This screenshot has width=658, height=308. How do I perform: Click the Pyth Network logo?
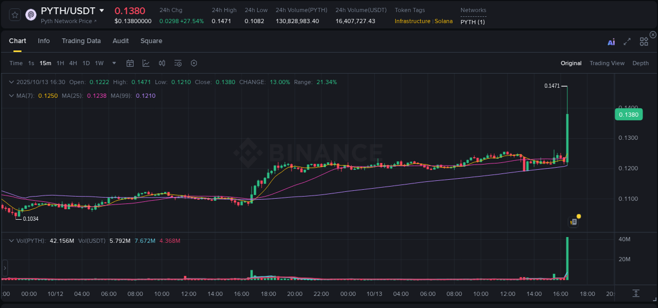tap(31, 14)
